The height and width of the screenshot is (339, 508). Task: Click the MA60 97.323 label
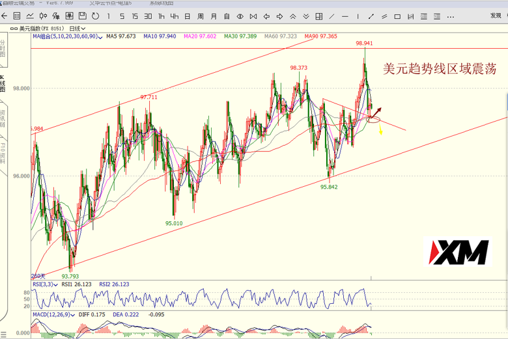(281, 36)
